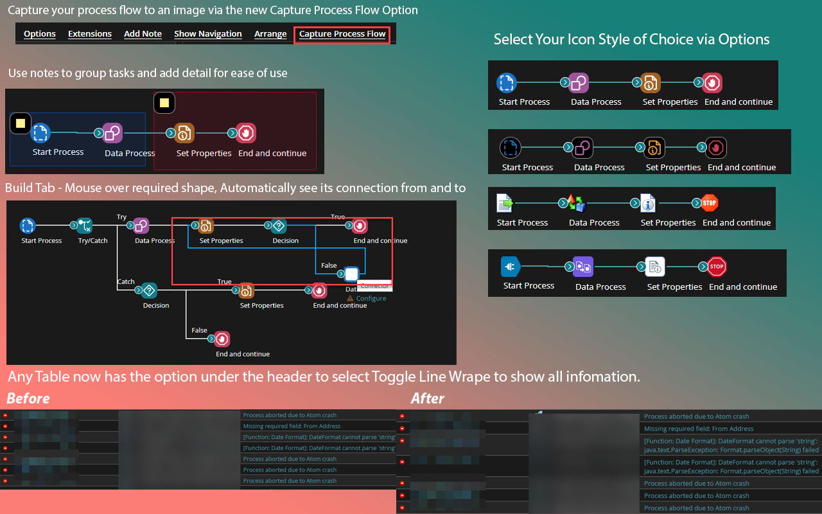Click the outlined-style Data Process icon
This screenshot has width=822, height=514.
pyautogui.click(x=582, y=148)
